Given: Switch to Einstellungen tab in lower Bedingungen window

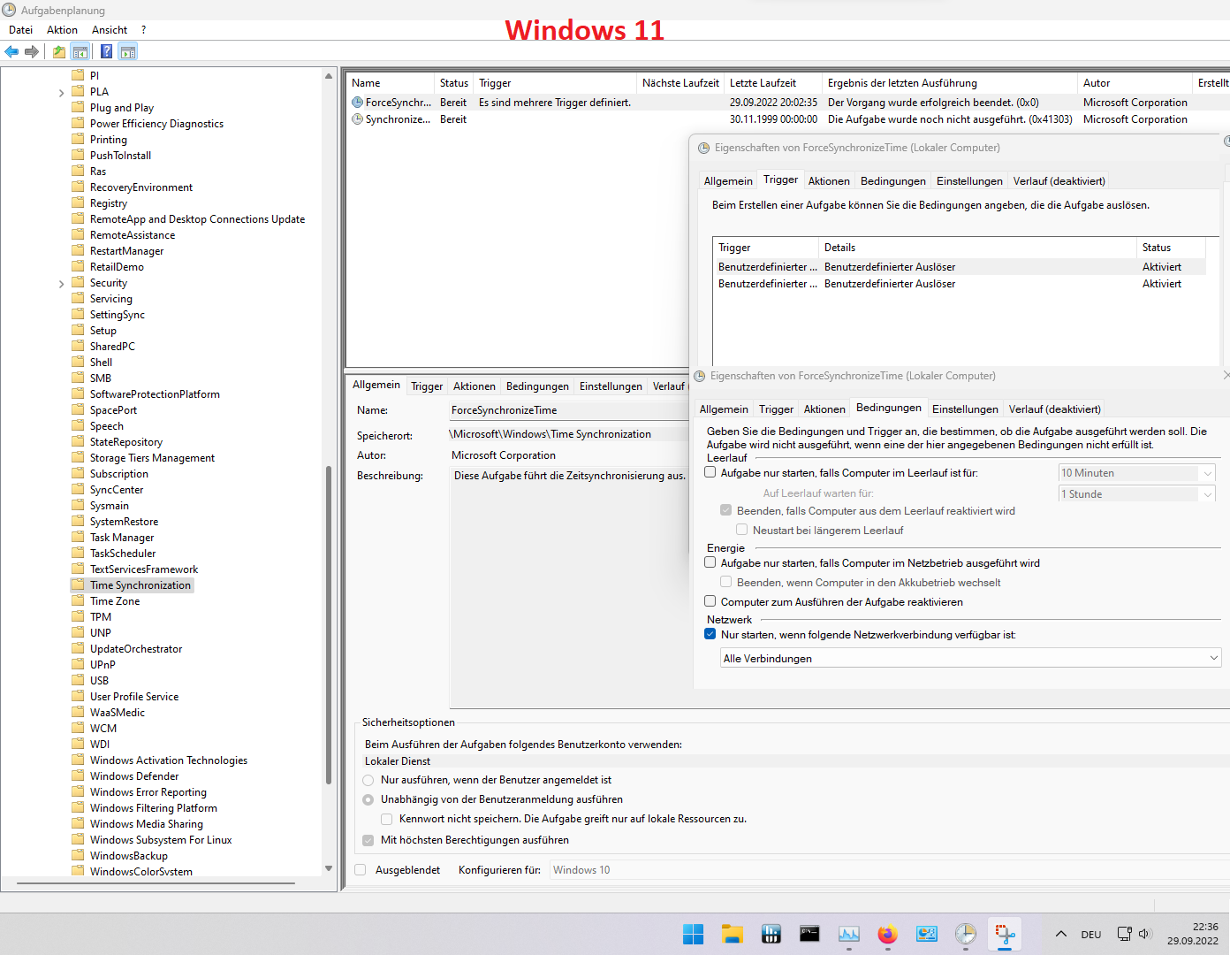Looking at the screenshot, I should pos(965,409).
